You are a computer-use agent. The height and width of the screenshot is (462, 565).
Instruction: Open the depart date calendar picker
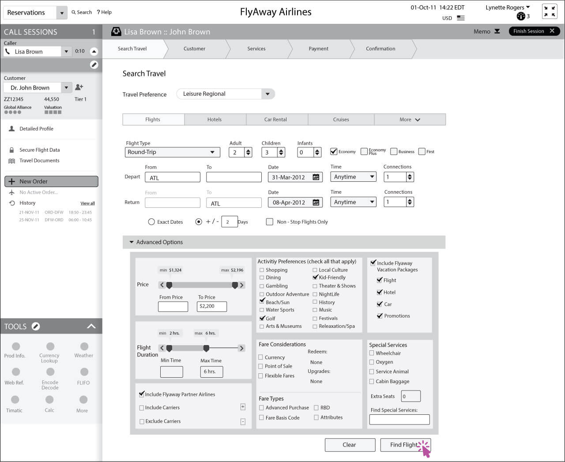pyautogui.click(x=315, y=177)
